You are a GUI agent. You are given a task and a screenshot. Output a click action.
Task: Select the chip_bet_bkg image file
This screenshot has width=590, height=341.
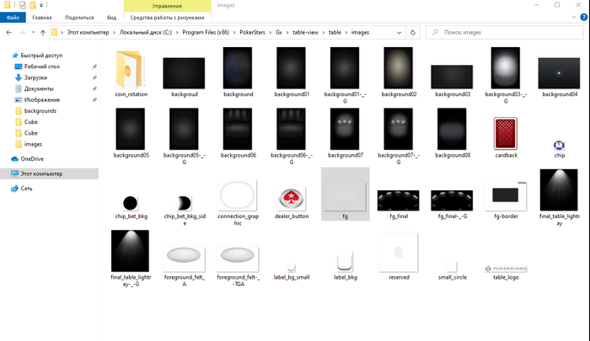[x=131, y=207]
